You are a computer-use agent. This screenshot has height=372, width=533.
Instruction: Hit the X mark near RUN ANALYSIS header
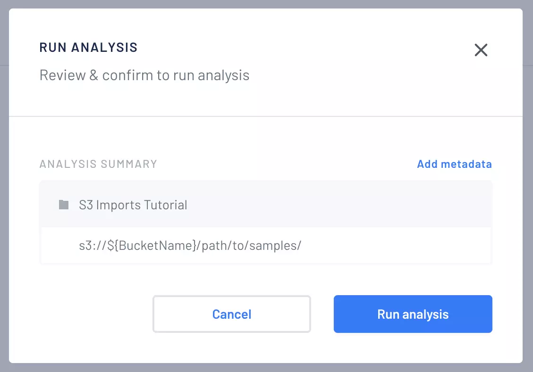coord(481,50)
